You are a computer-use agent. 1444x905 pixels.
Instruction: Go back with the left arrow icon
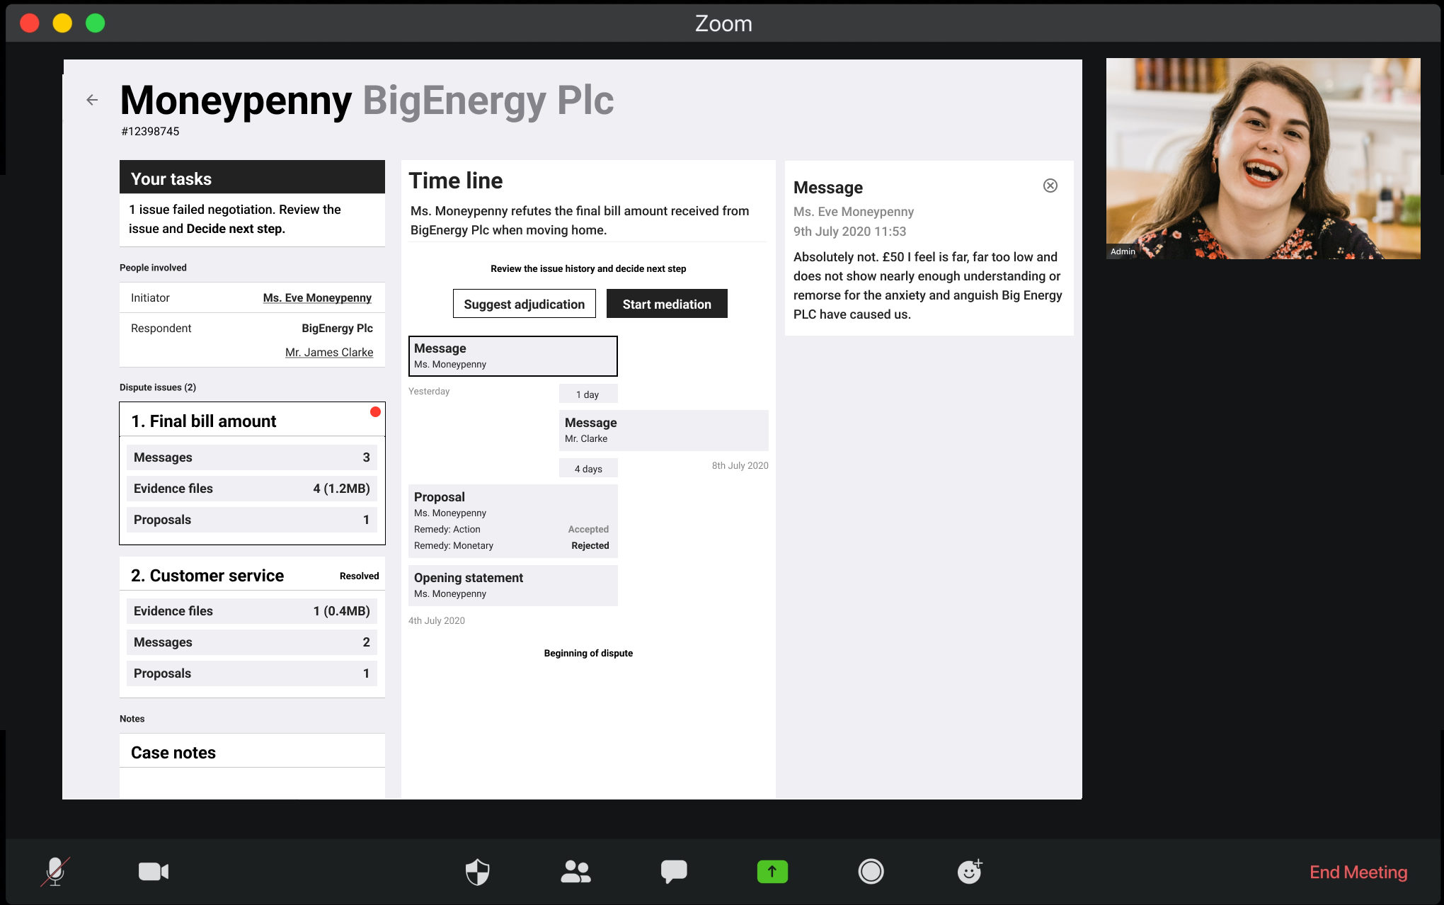[92, 100]
